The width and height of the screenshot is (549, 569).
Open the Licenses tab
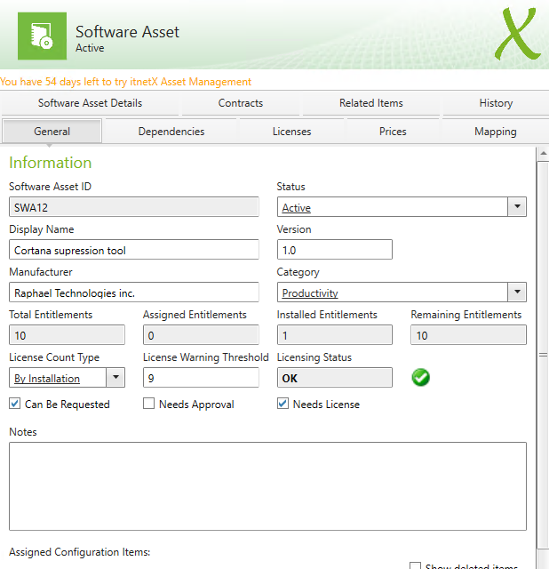[x=291, y=132]
